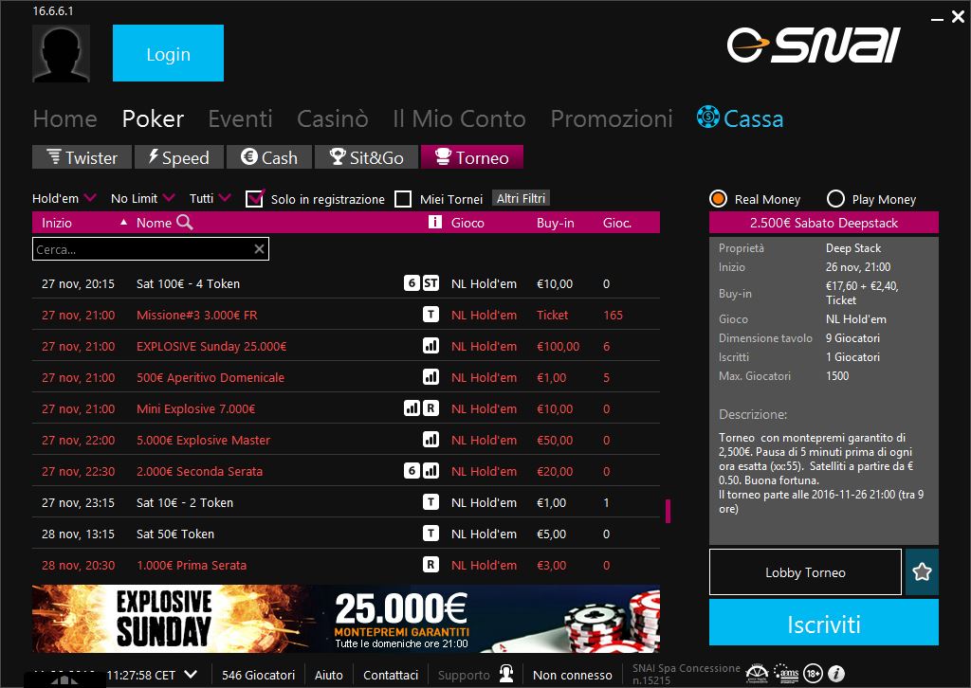This screenshot has height=688, width=971.
Task: Click the round info icon at bottom right
Action: tap(836, 674)
